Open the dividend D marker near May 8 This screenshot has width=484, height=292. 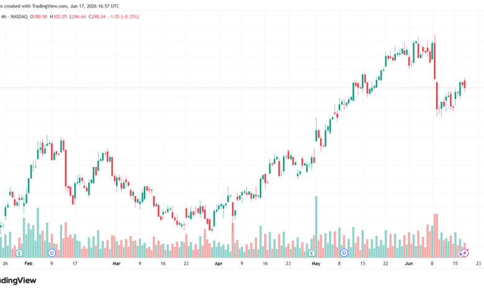point(344,253)
